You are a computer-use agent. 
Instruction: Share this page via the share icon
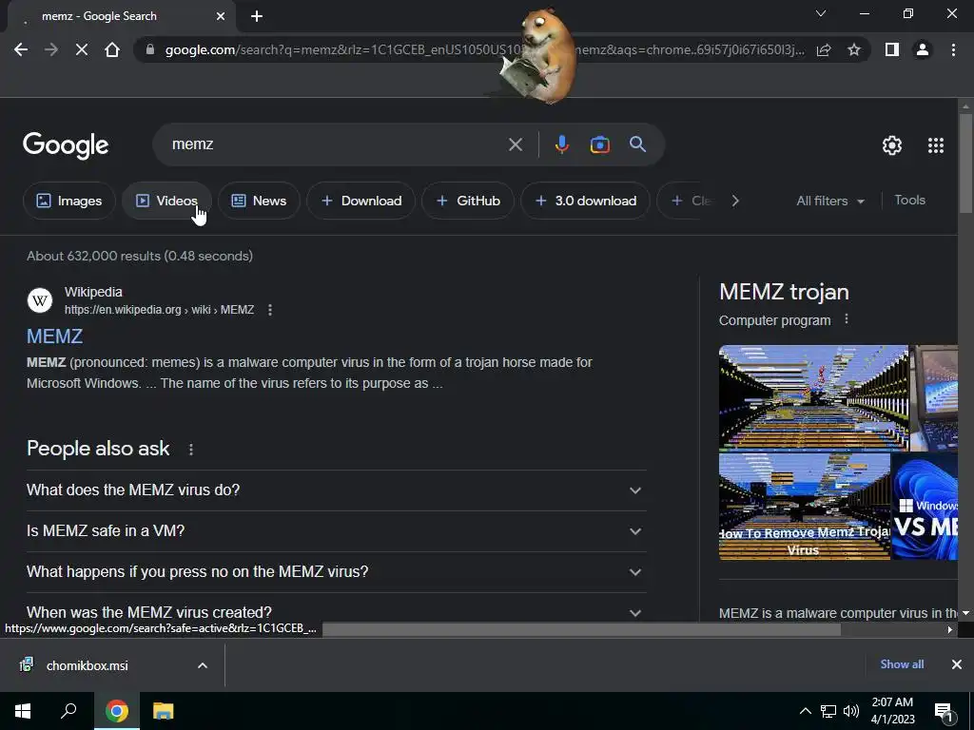click(824, 49)
